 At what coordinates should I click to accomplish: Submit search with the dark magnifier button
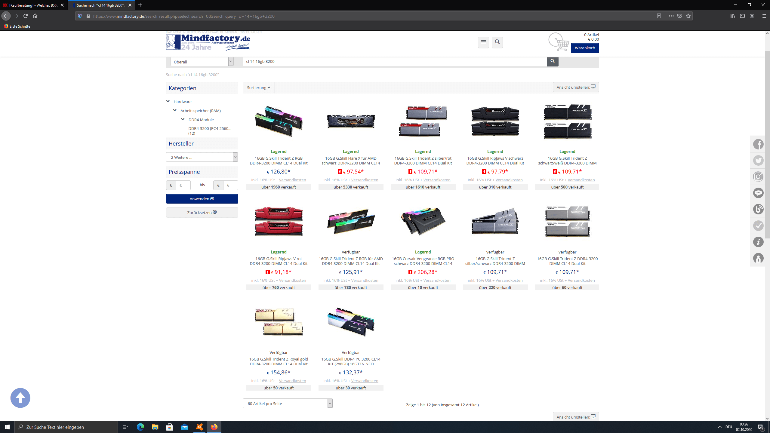pyautogui.click(x=552, y=61)
